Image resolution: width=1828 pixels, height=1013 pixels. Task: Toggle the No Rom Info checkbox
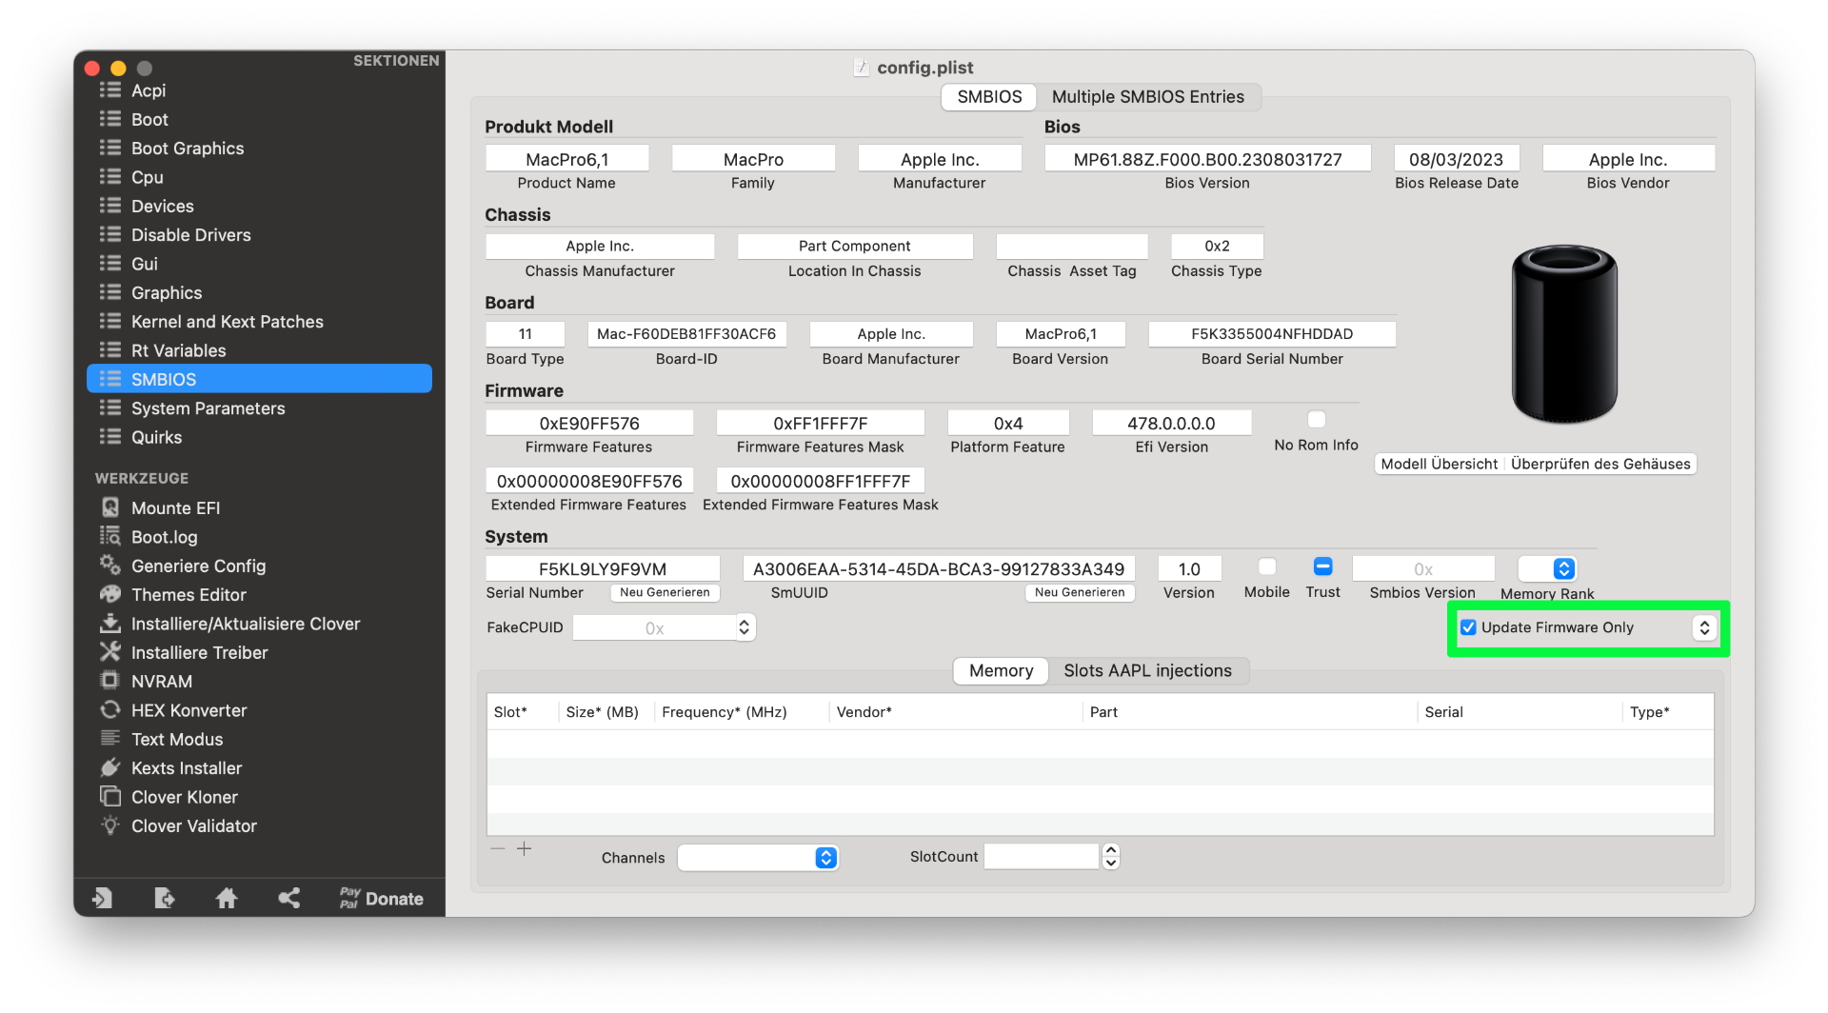(1316, 420)
